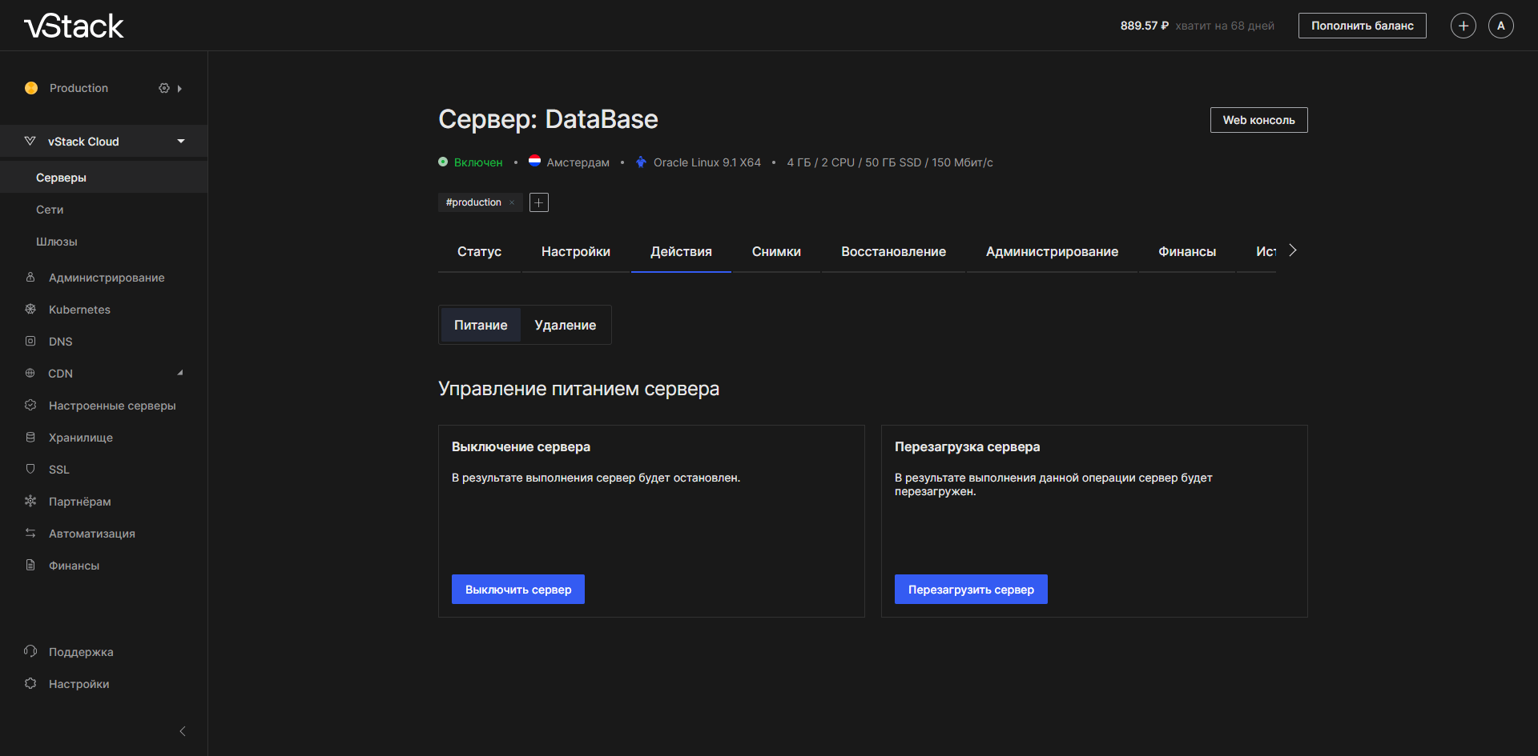Expand the CDN submenu arrow

180,373
